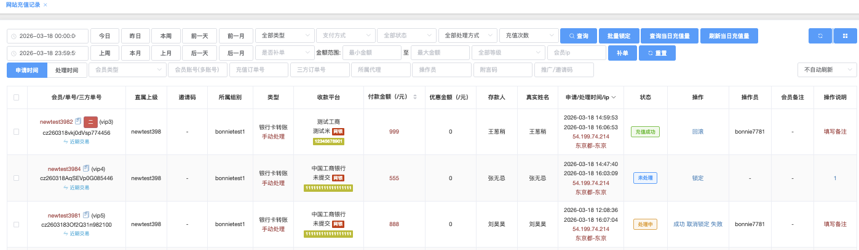859x250 pixels.
Task: Click the 12345678901 account number tag
Action: click(x=328, y=142)
